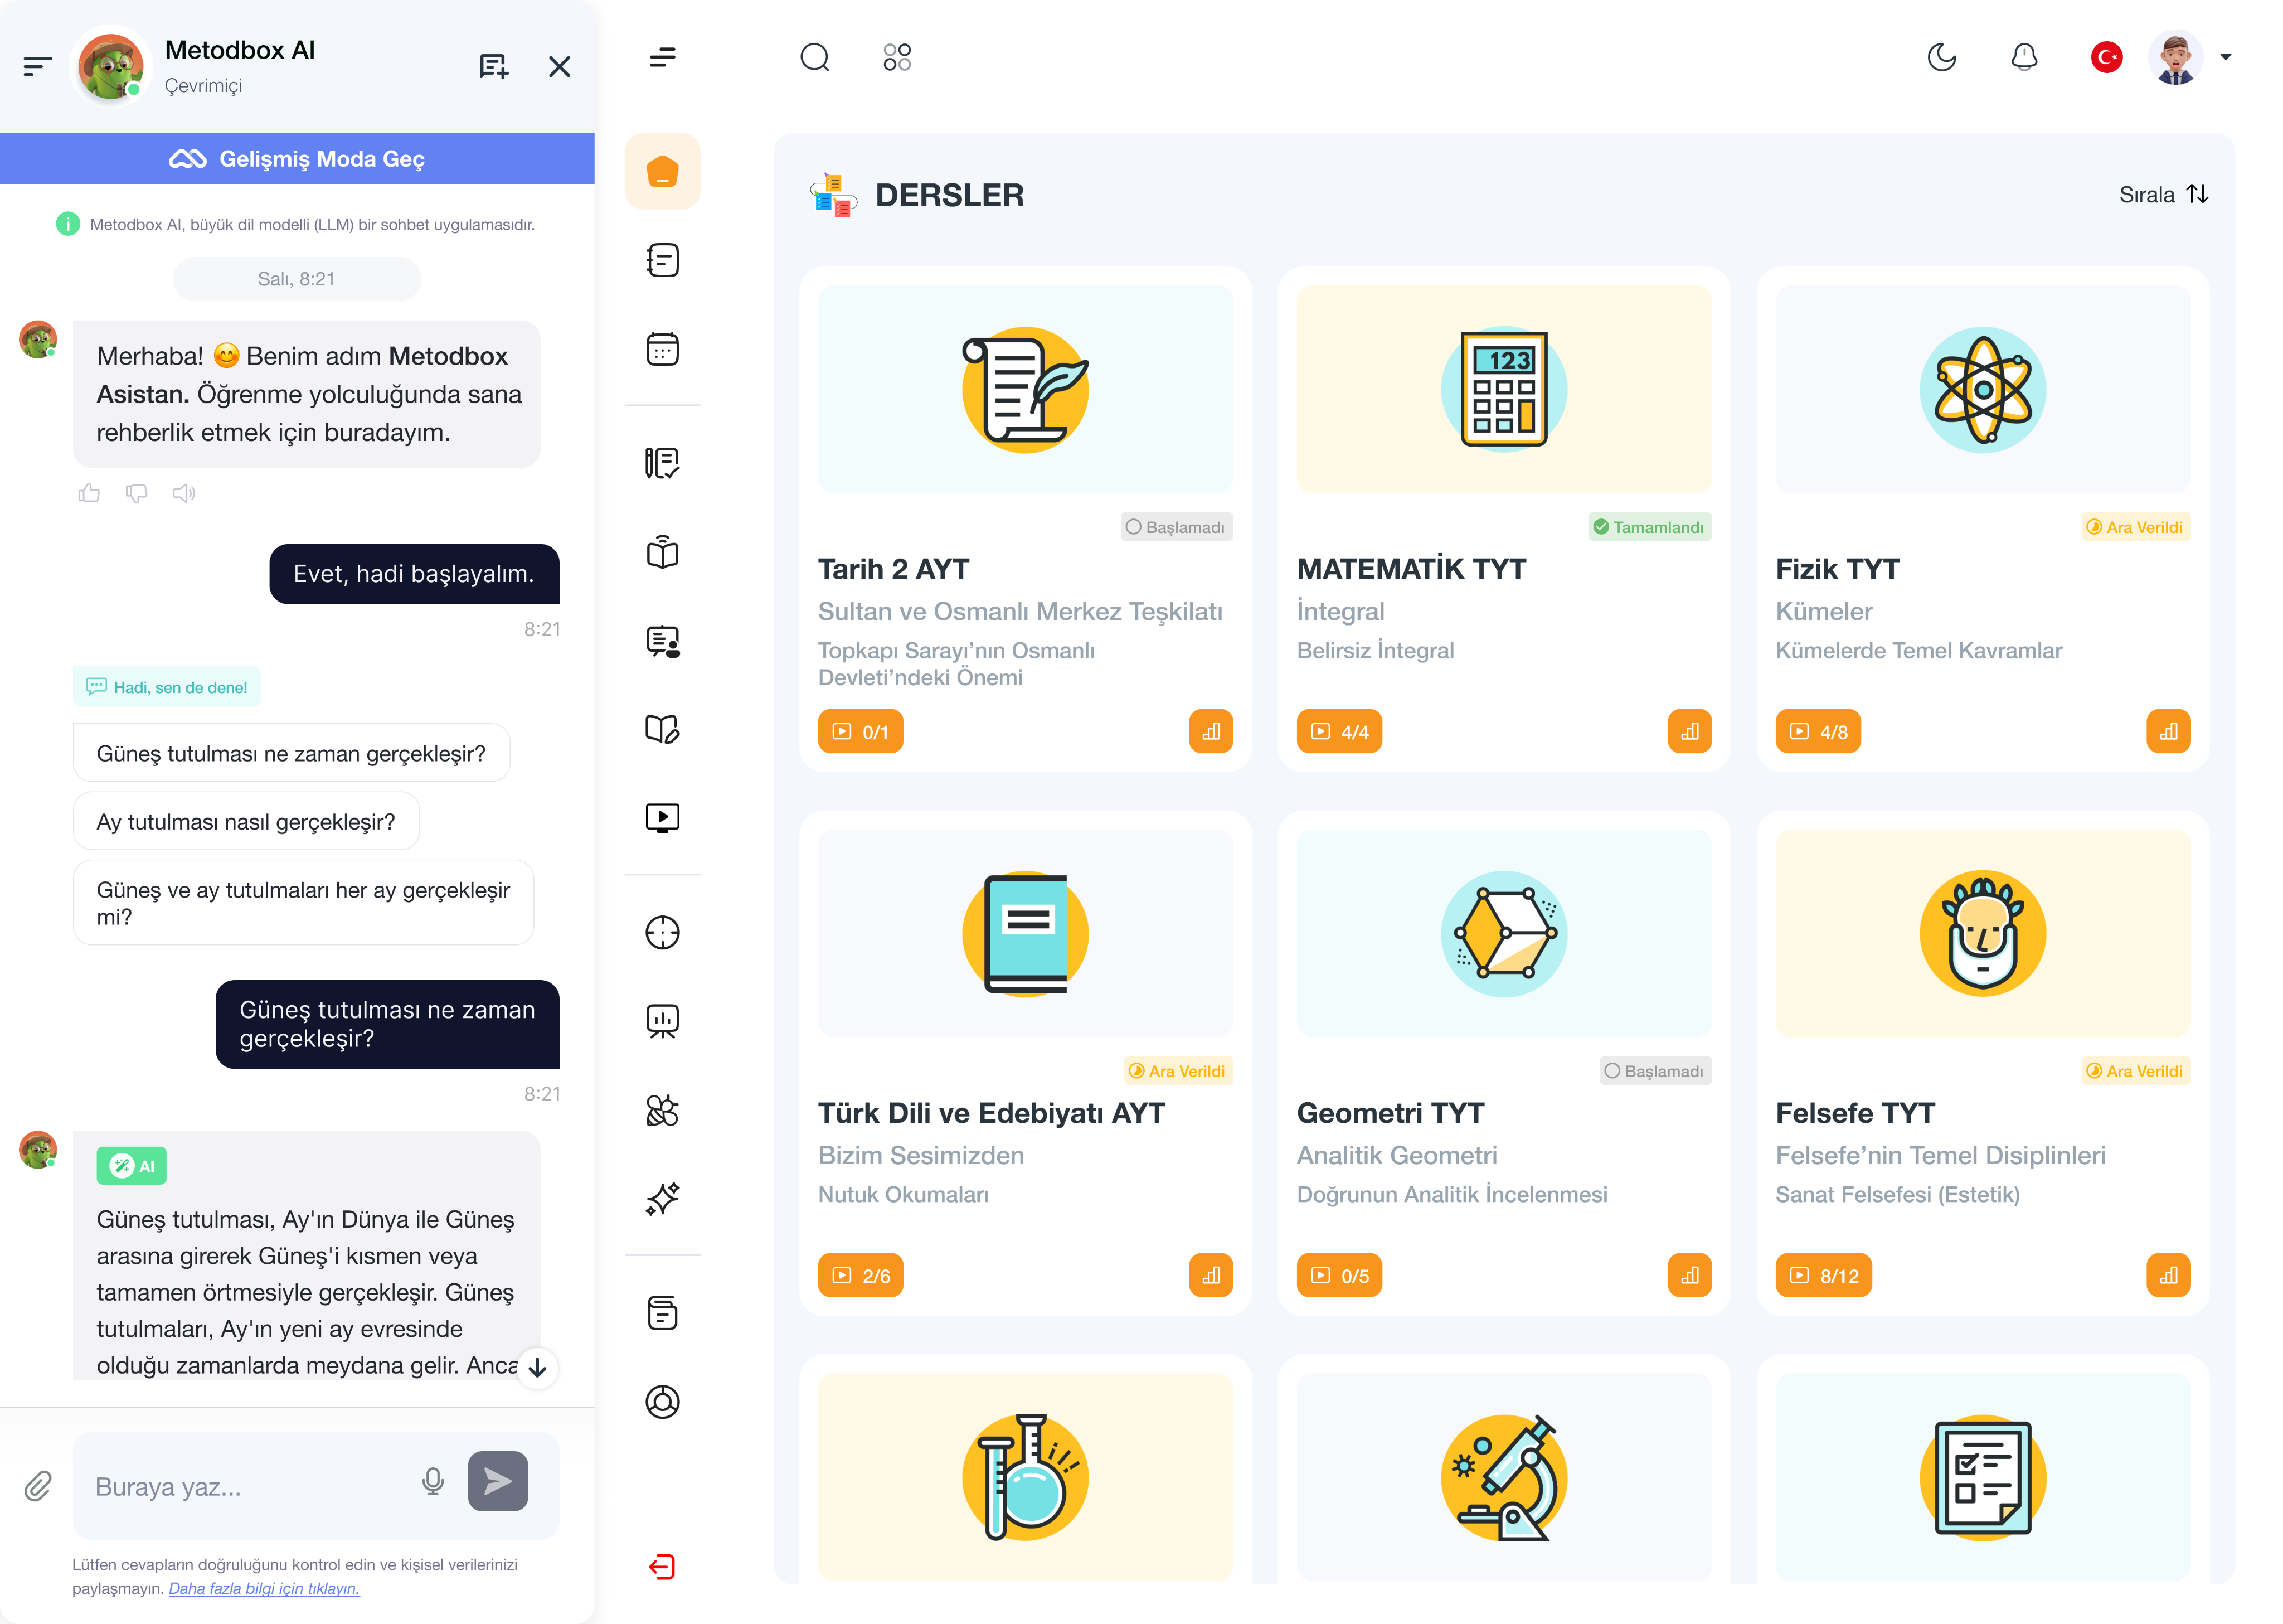
Task: Open the target crosshair sidebar icon
Action: pos(663,932)
